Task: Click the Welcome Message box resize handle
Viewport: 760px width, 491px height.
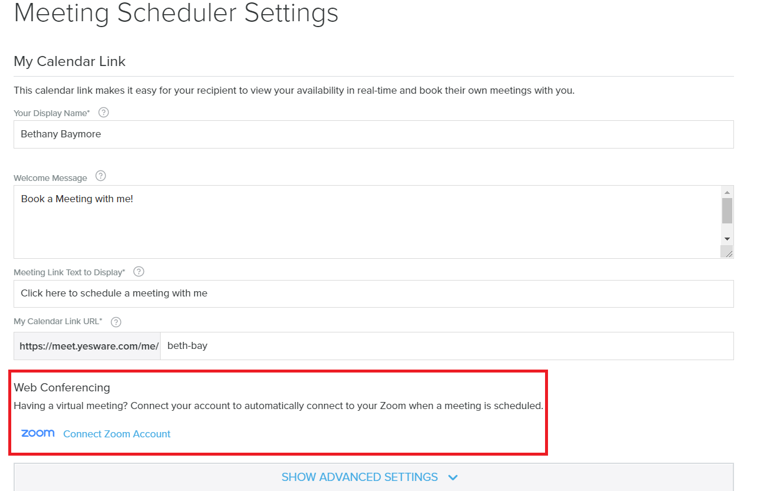Action: coord(728,252)
